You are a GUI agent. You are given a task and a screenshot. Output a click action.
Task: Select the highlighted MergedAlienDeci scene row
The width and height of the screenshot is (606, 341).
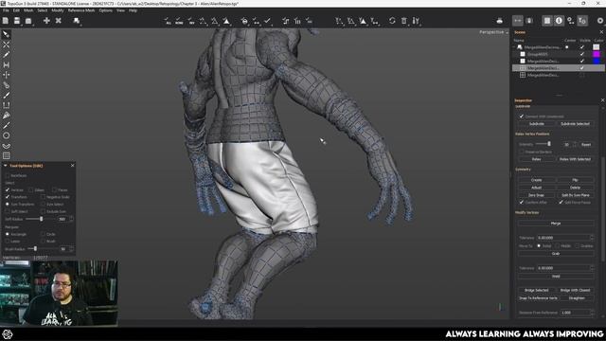559,68
